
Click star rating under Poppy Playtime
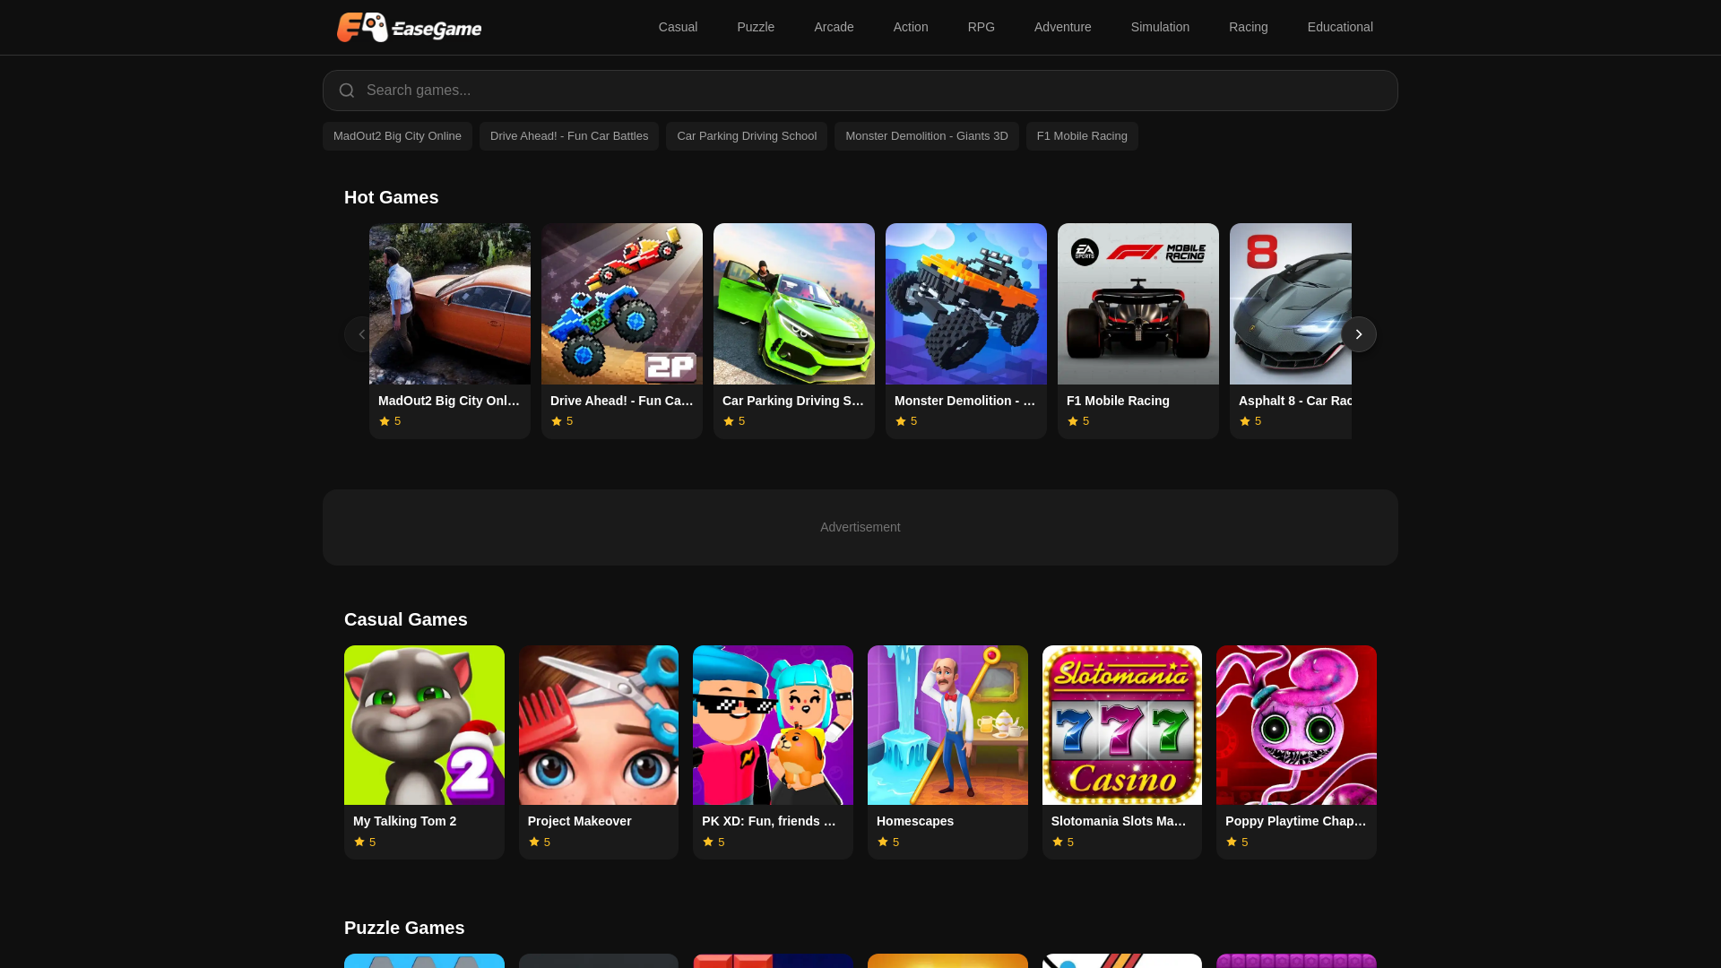(1237, 843)
